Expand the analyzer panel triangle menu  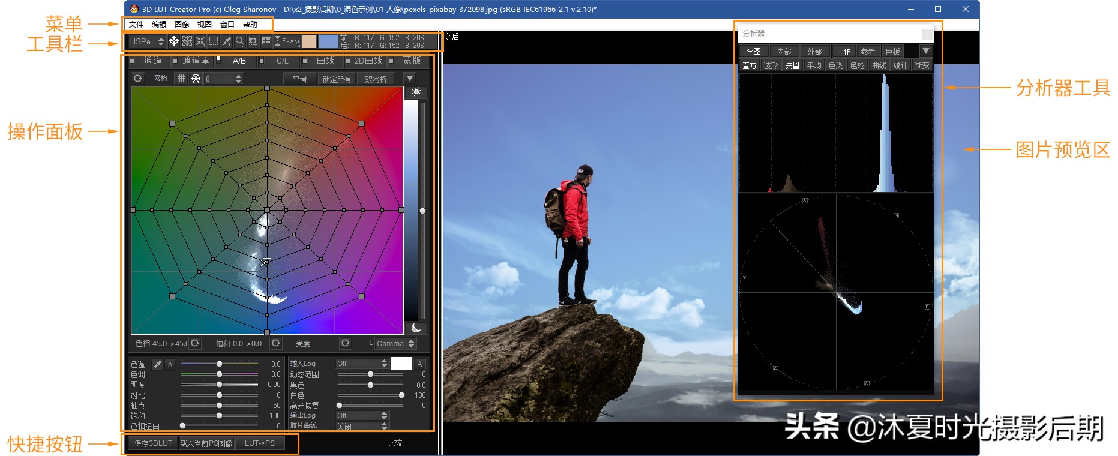tap(926, 51)
